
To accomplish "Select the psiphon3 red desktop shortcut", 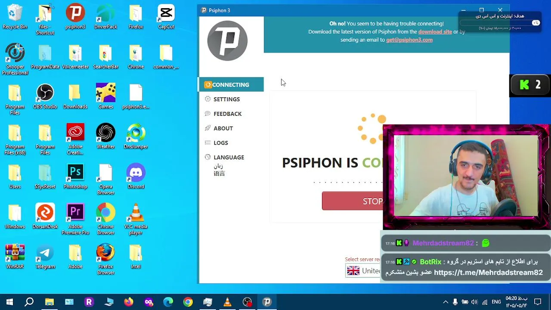I will coord(75,17).
